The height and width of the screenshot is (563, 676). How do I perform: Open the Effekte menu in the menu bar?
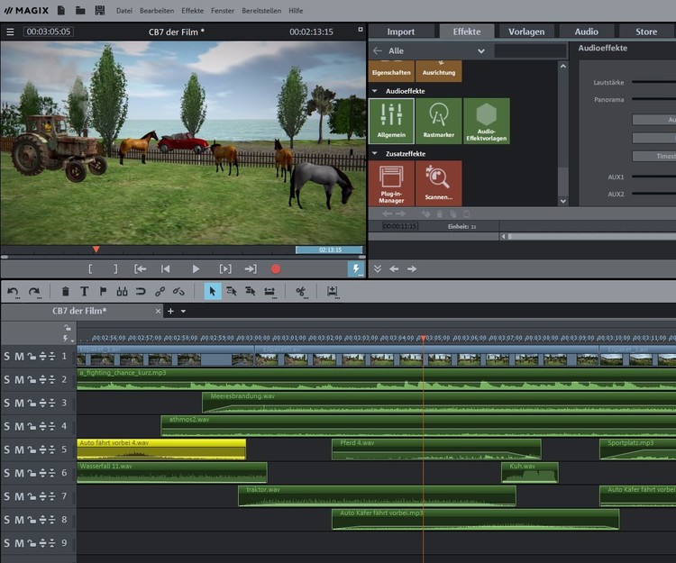click(x=192, y=11)
